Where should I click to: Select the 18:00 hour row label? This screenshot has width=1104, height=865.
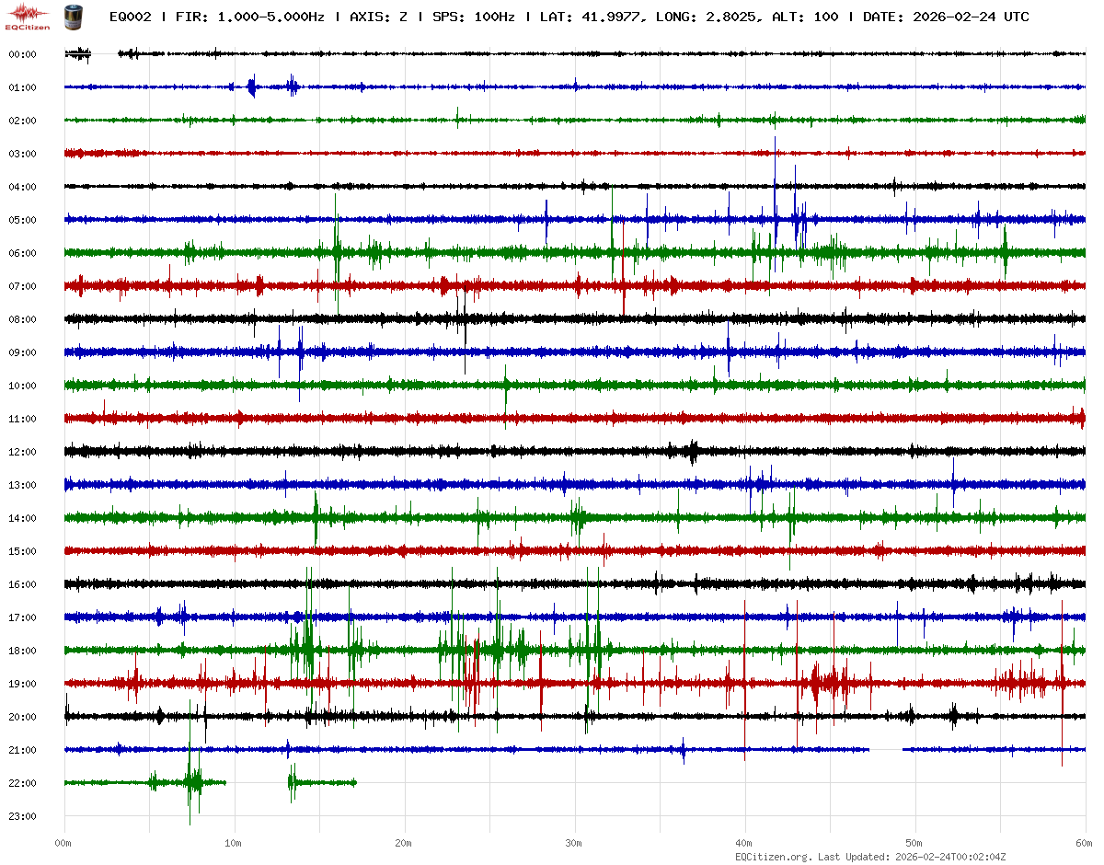[x=22, y=651]
